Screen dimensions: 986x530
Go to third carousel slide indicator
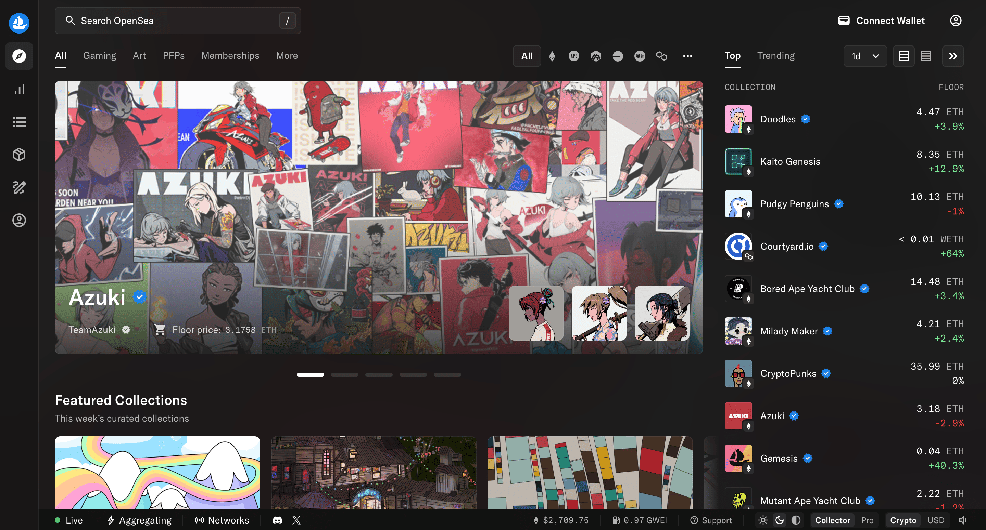(379, 375)
